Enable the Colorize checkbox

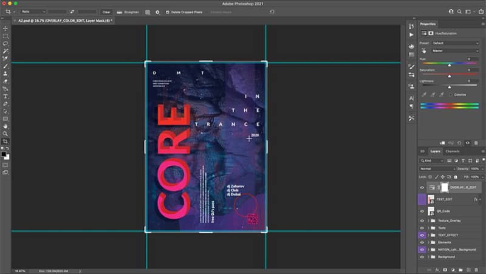click(450, 95)
